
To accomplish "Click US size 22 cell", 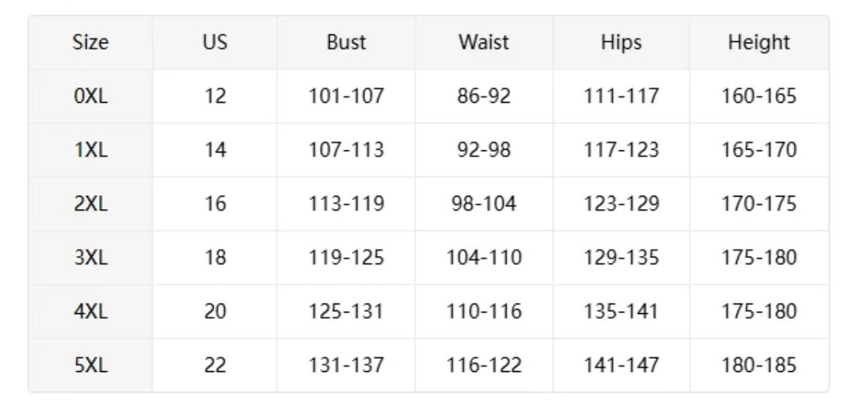I will (x=215, y=365).
